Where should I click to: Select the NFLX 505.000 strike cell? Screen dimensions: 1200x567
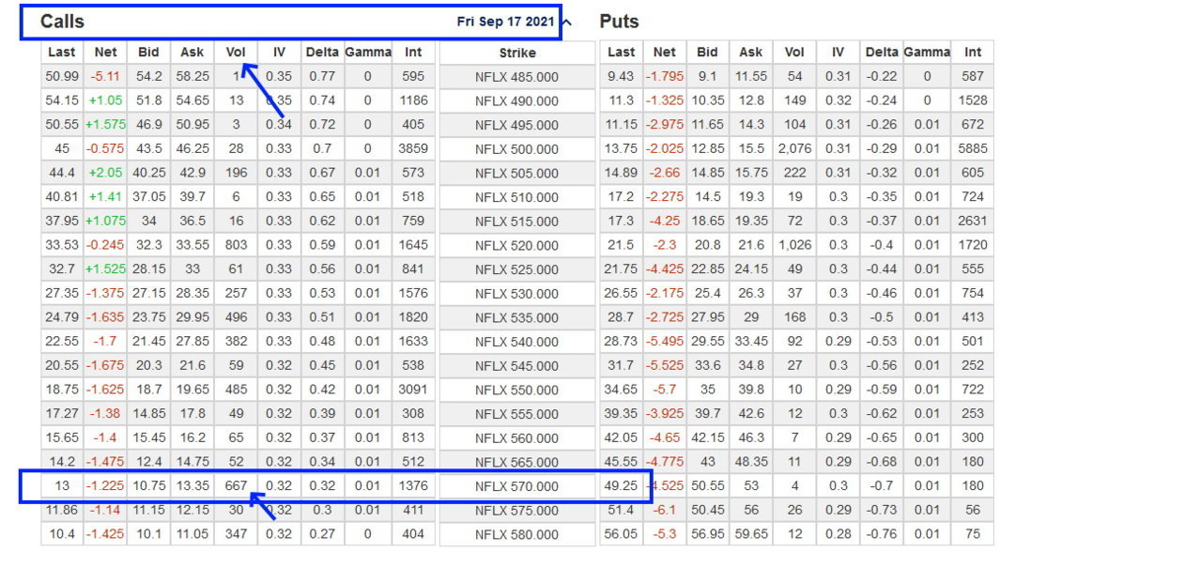point(517,174)
